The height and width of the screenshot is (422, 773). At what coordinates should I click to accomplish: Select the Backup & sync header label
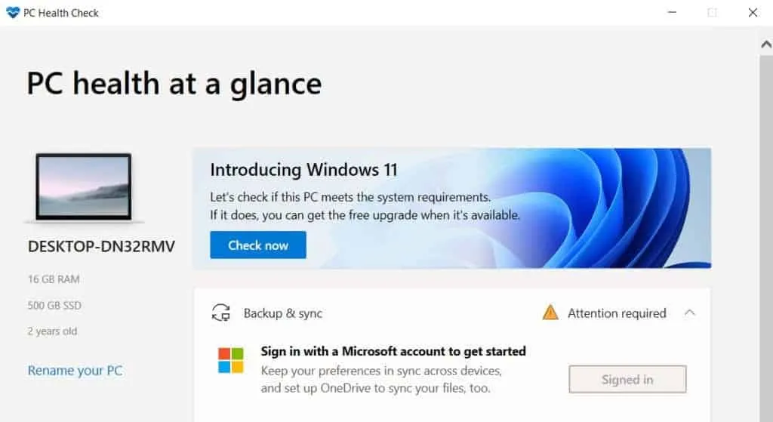(282, 313)
